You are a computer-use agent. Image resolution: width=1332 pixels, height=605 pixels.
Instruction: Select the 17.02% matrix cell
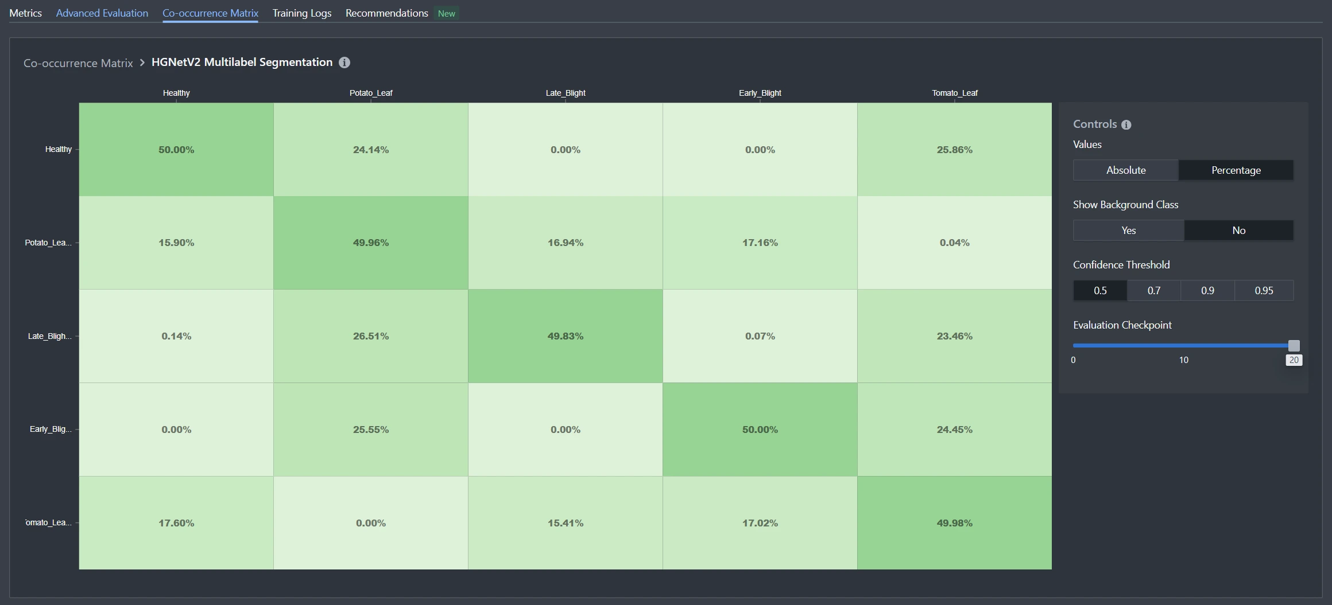(760, 523)
